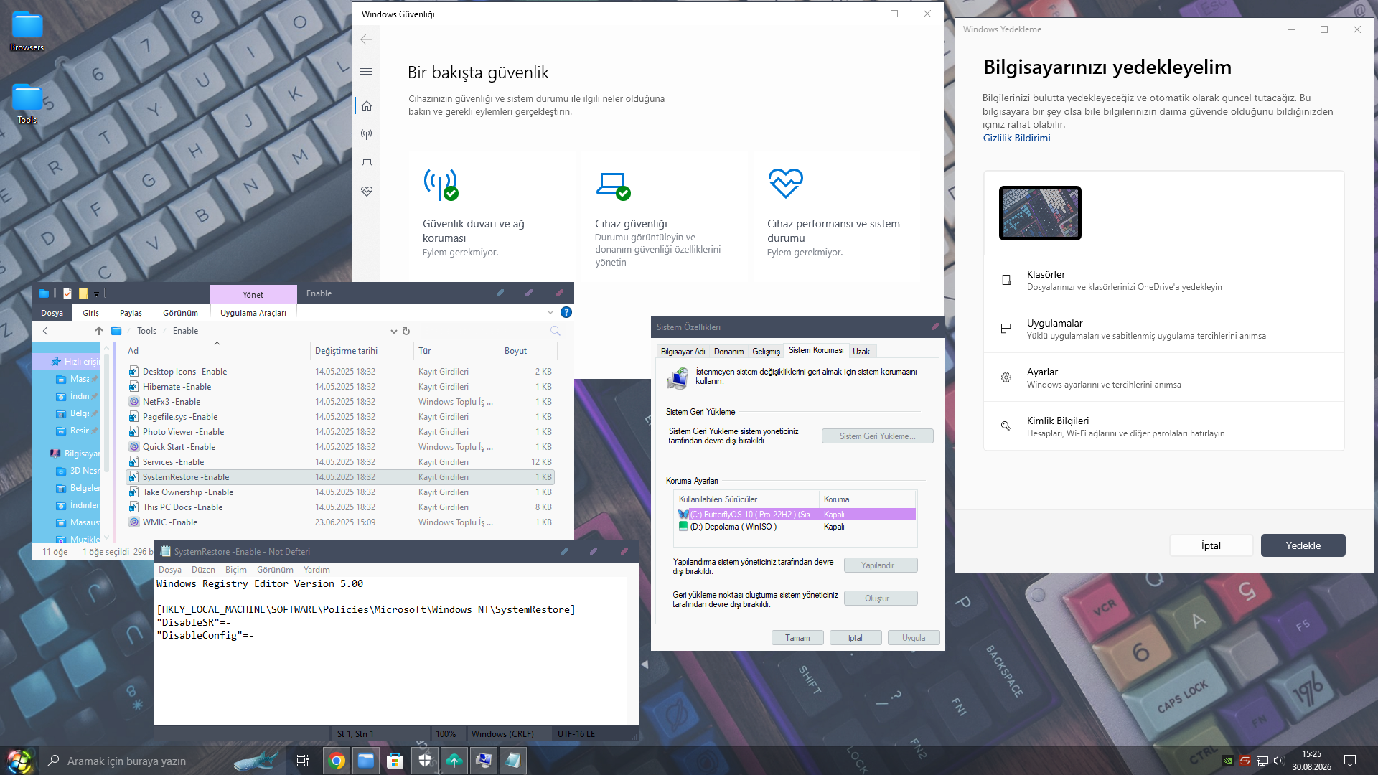Switch to the Uzak tab in Sistem Özellikleri
The image size is (1378, 775).
(861, 352)
